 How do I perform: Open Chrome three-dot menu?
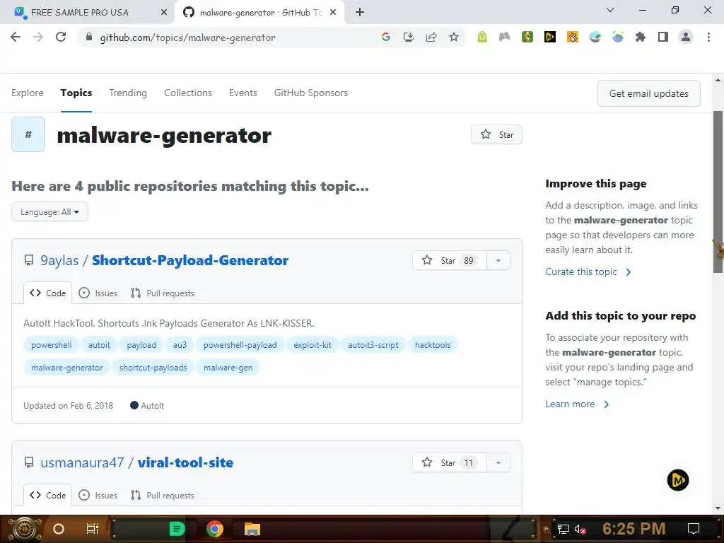pos(708,37)
